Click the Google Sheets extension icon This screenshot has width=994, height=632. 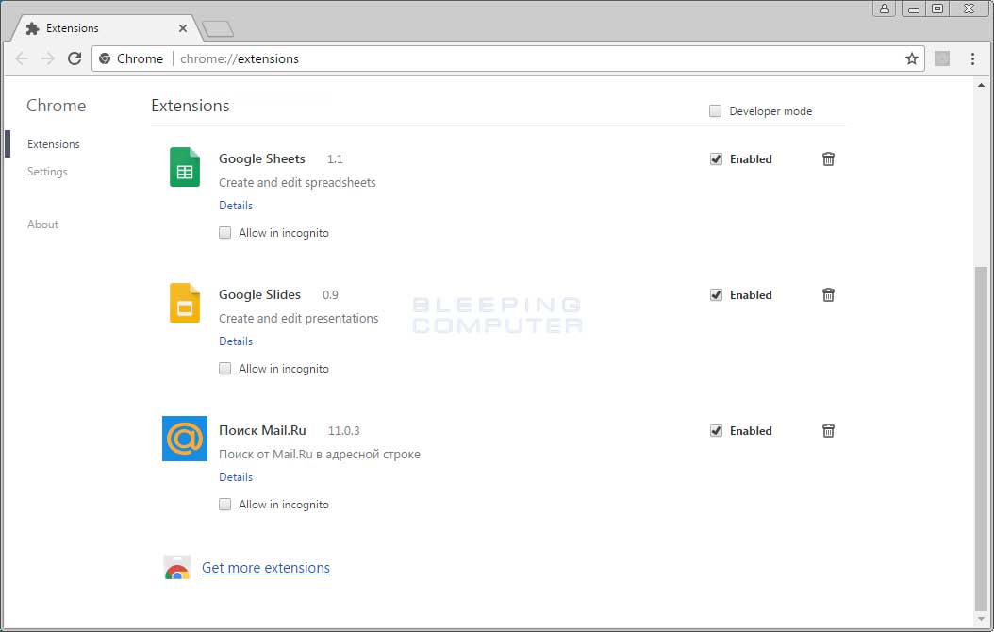tap(184, 167)
